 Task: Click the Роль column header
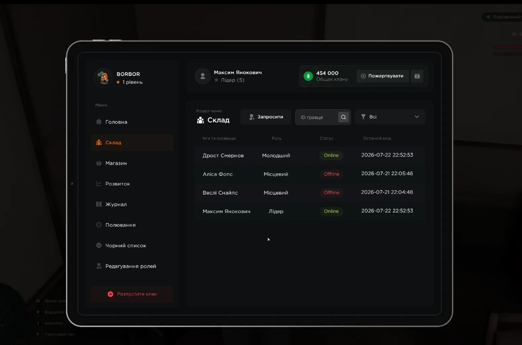tap(276, 138)
